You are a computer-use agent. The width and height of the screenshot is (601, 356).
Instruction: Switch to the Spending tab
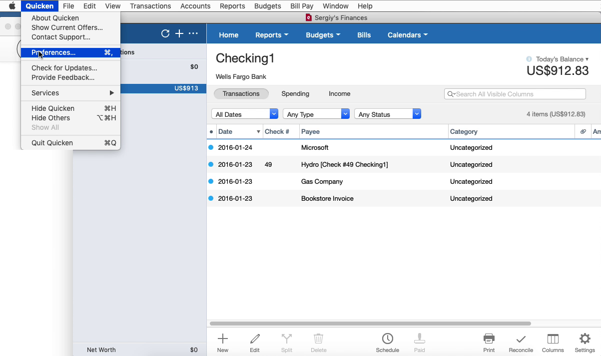point(295,94)
